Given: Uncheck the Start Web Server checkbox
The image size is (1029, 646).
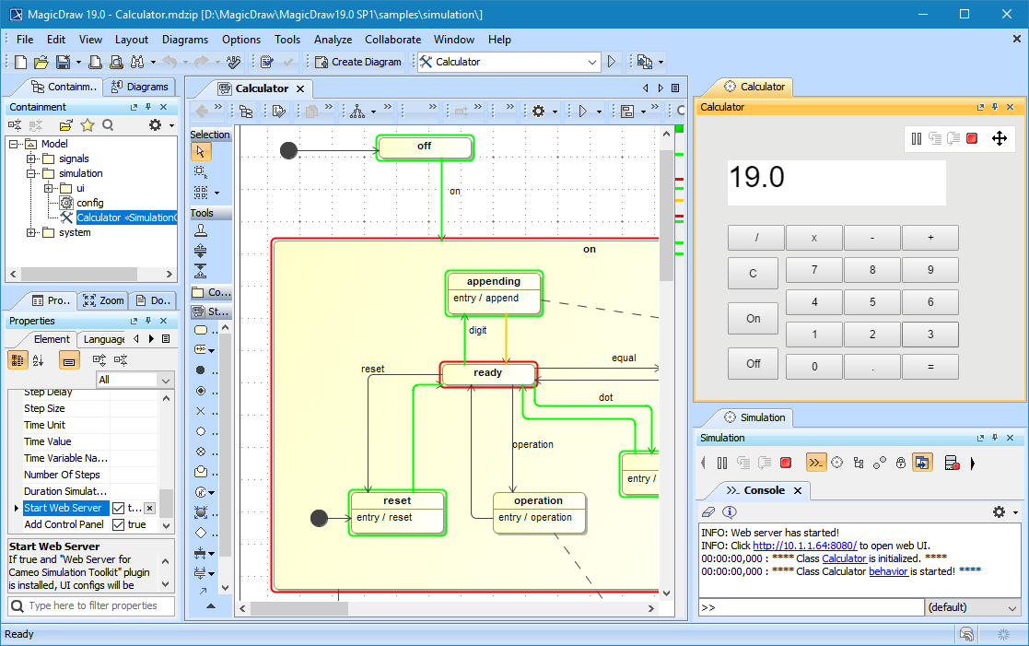Looking at the screenshot, I should point(118,508).
